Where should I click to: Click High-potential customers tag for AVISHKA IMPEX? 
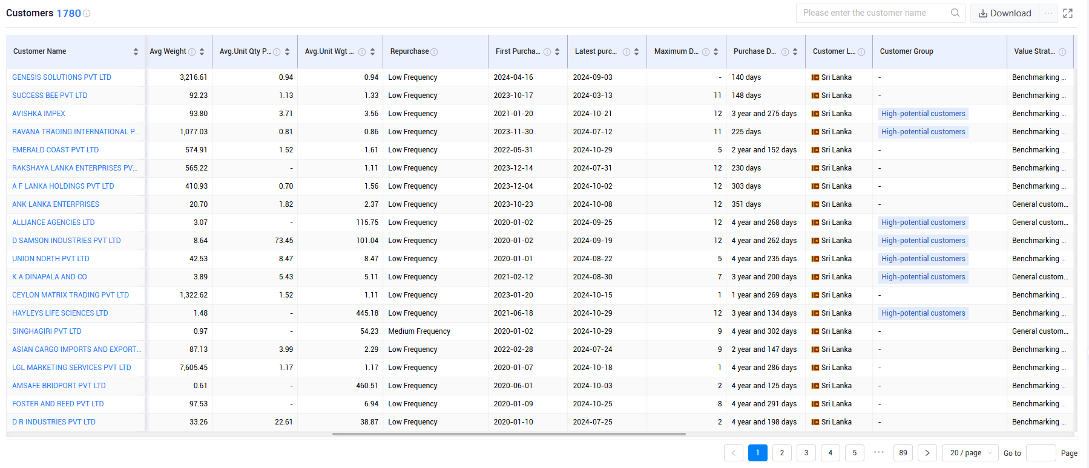coord(923,114)
